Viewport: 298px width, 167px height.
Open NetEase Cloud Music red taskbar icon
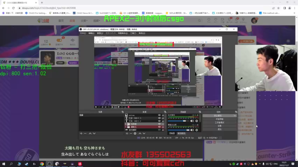(x=80, y=164)
